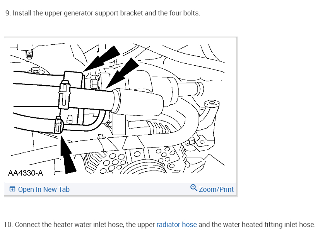Click the uppermost black arrow in diagram
320x237 pixels.
tap(102, 58)
